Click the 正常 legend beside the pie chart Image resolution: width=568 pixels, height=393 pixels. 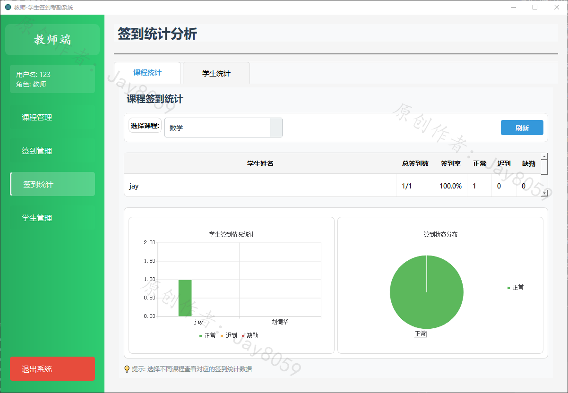[x=516, y=287]
